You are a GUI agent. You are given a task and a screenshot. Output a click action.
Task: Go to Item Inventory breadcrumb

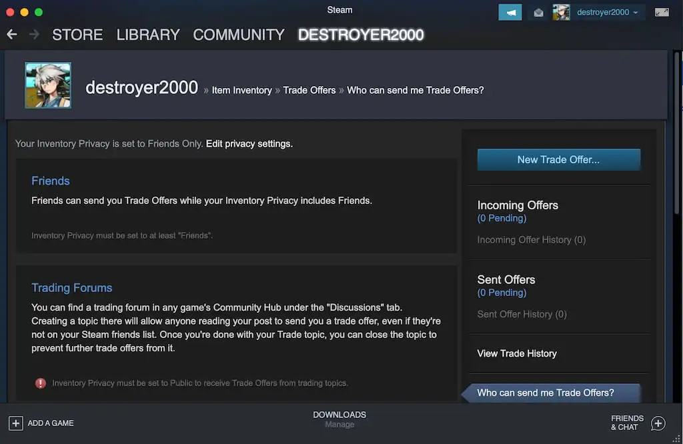point(241,91)
